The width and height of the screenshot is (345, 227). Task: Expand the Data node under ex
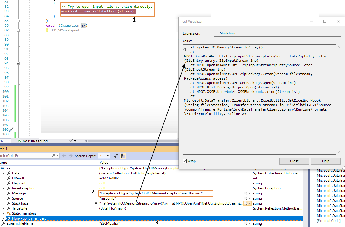click(3, 173)
